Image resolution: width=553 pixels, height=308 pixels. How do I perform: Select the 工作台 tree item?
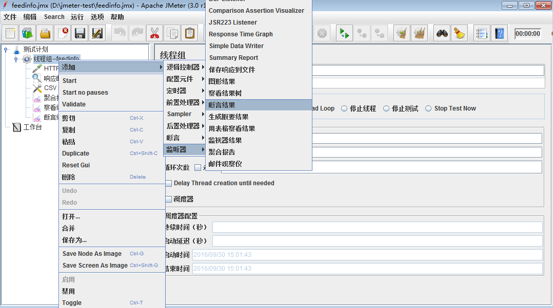click(32, 127)
